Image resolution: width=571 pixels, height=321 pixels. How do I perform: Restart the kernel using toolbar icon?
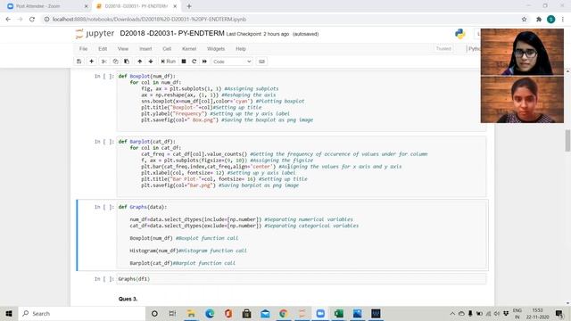coord(194,62)
